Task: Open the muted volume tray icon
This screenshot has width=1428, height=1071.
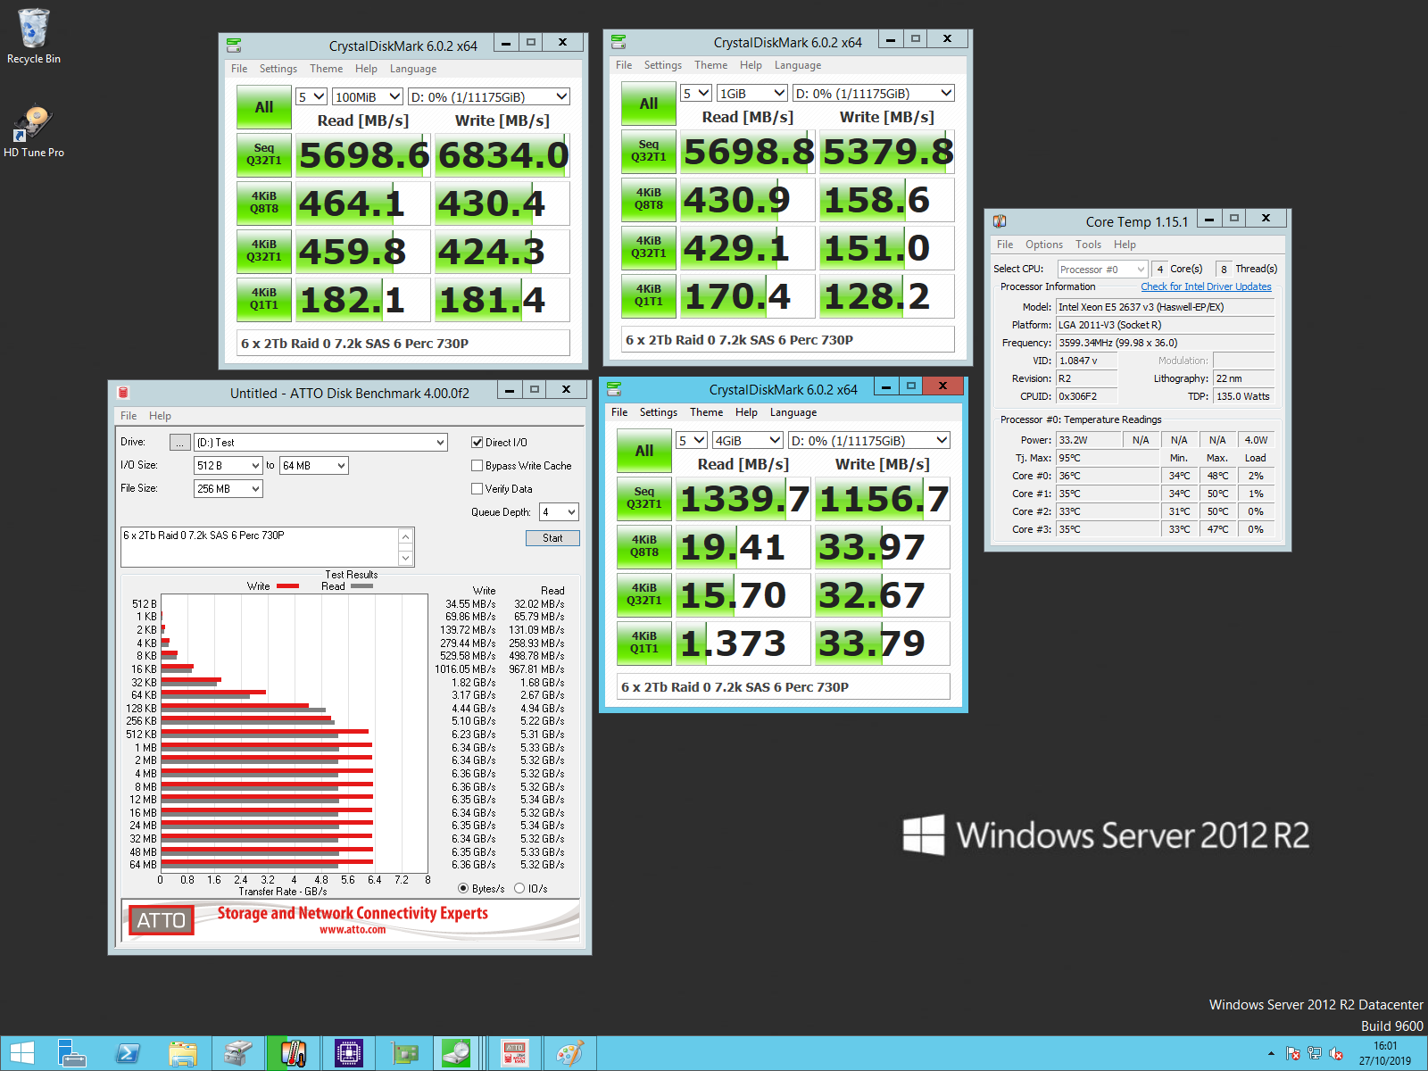Action: click(1336, 1054)
